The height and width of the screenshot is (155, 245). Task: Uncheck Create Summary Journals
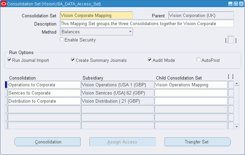(73, 60)
